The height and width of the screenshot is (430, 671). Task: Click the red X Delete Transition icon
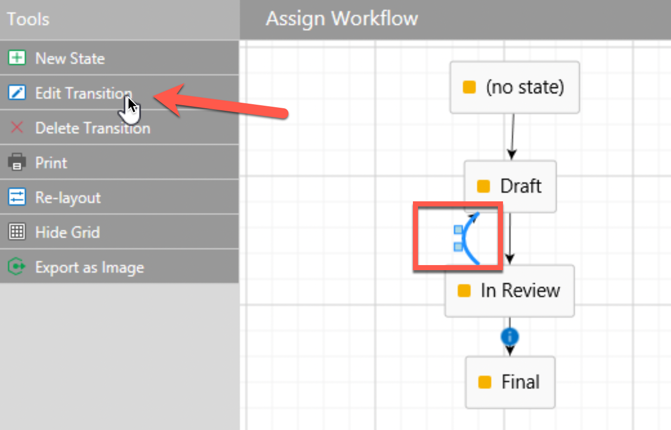(x=17, y=127)
